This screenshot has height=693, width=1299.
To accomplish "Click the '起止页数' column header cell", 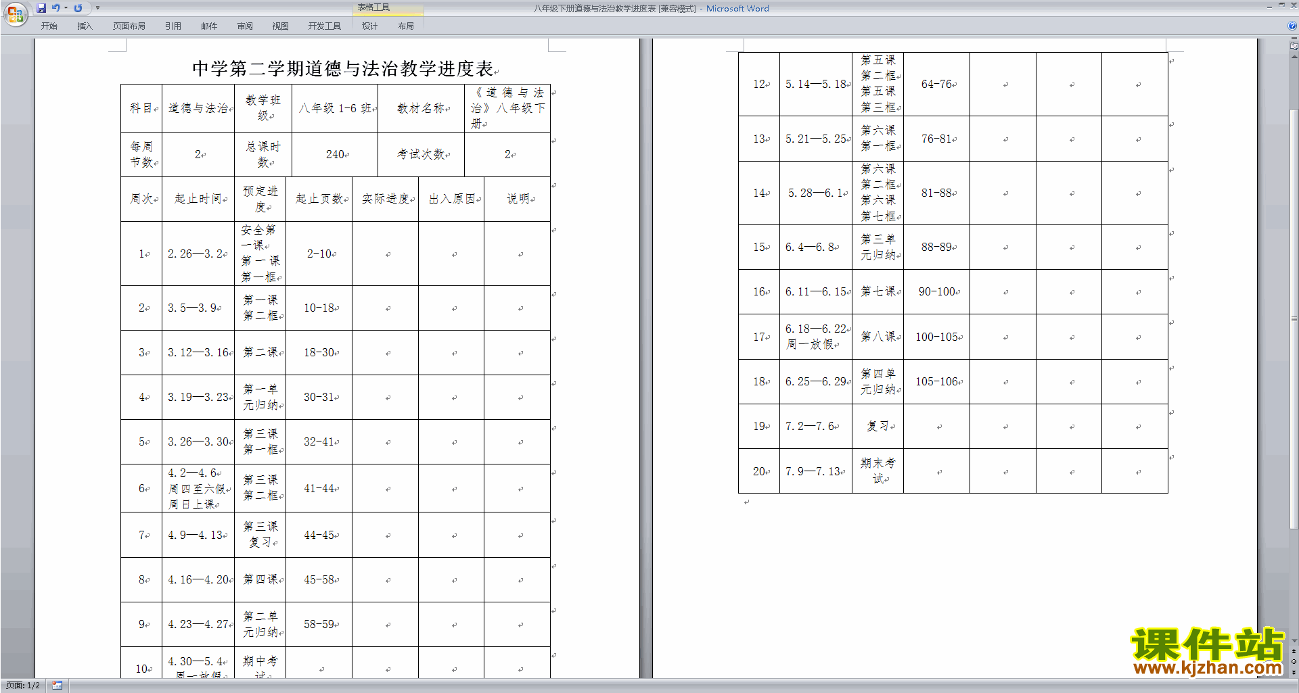I will pyautogui.click(x=319, y=199).
